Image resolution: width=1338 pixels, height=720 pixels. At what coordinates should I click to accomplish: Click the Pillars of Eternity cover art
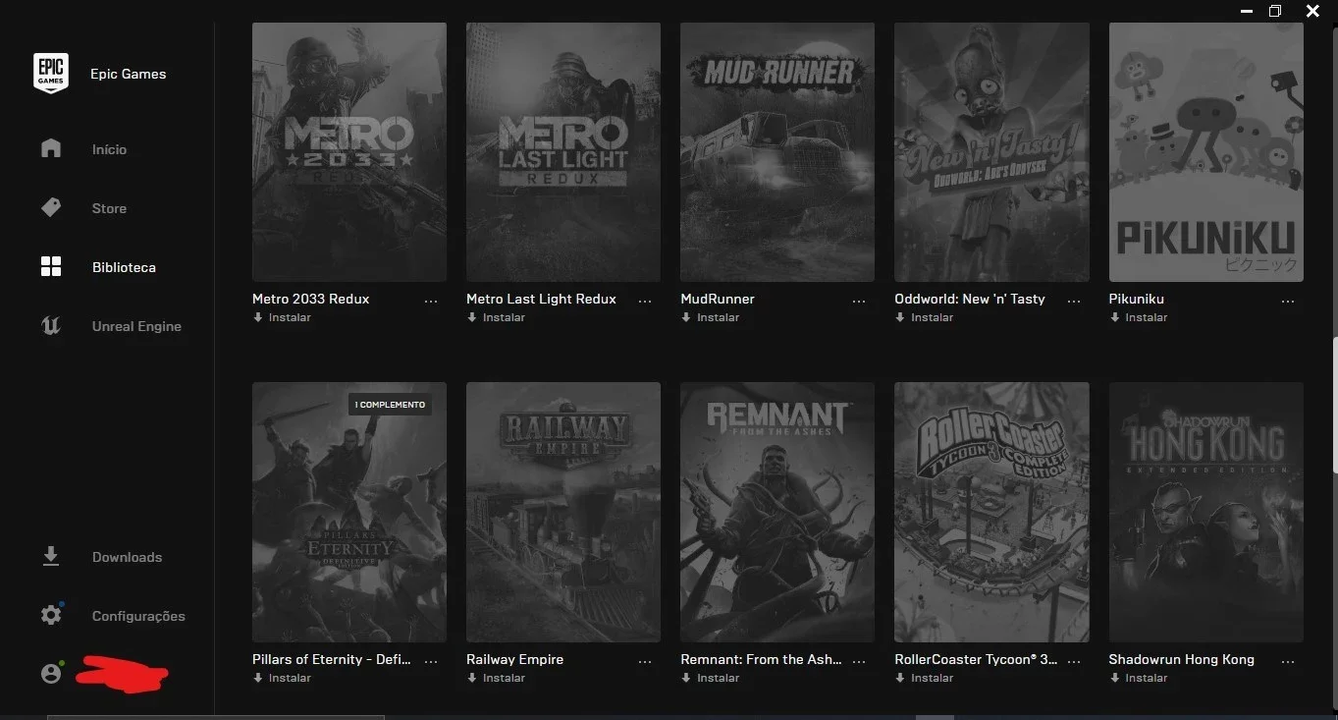click(x=349, y=512)
